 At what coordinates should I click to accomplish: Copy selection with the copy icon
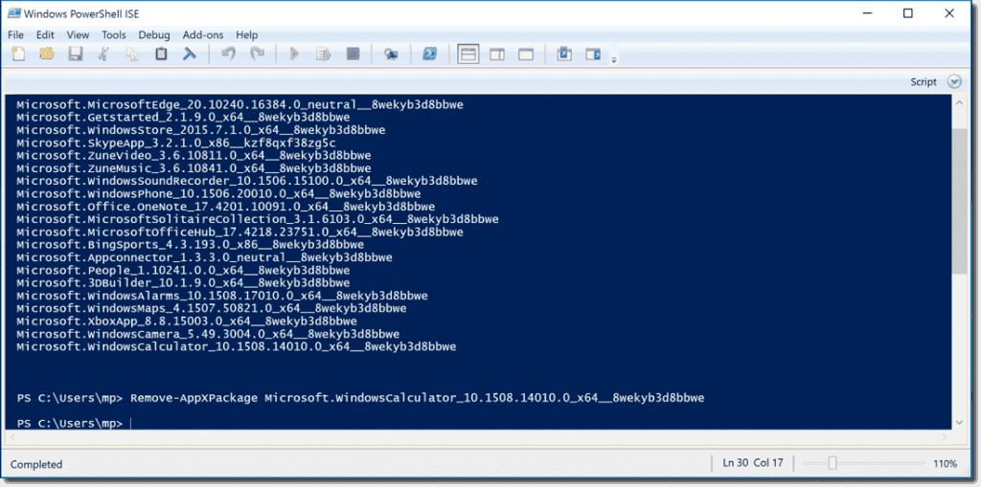point(132,55)
